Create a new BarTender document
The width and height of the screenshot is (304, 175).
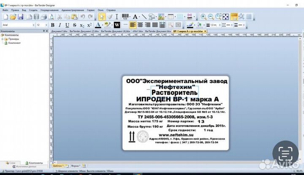click(x=5, y=17)
